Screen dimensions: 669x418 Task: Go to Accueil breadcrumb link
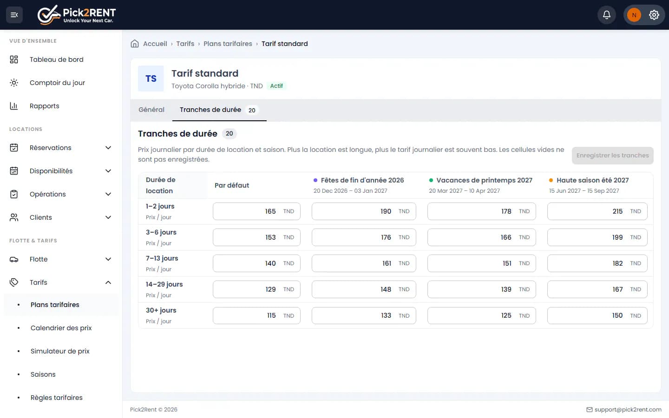[x=155, y=44]
